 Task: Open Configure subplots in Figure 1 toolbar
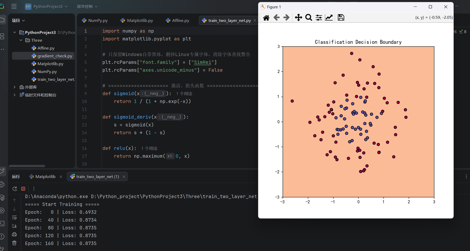[x=319, y=17]
